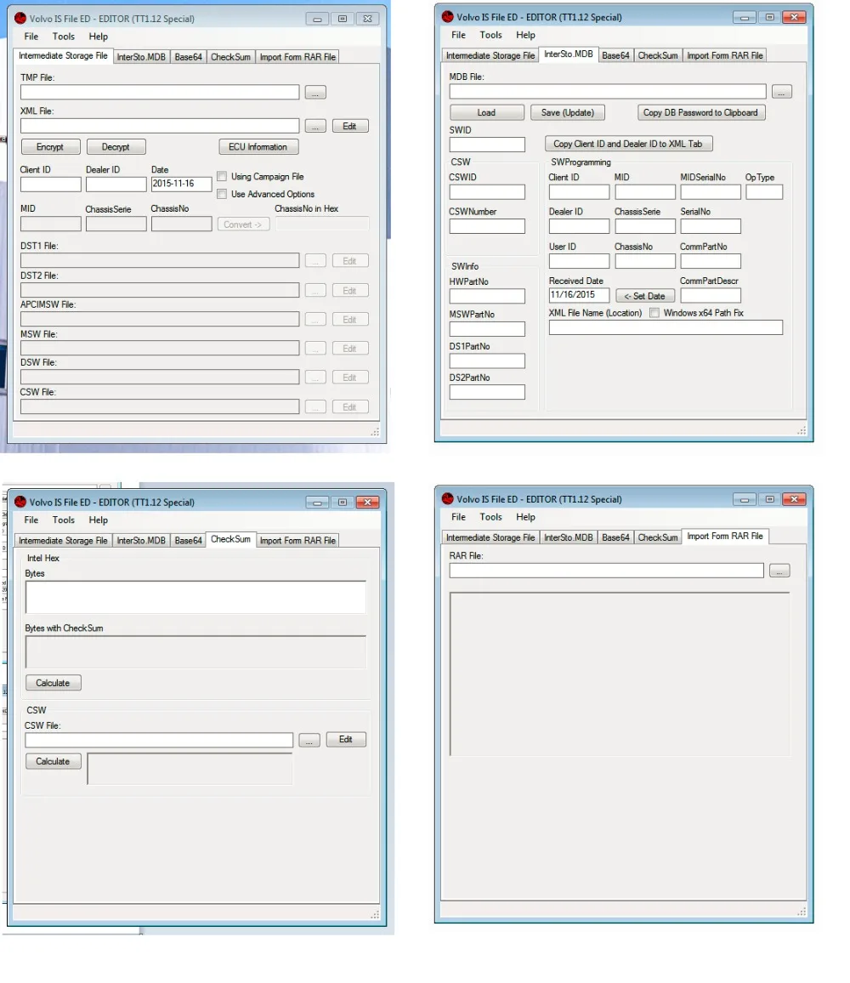Focus the MIDSerialNo input field
The height and width of the screenshot is (983, 850).
(711, 192)
